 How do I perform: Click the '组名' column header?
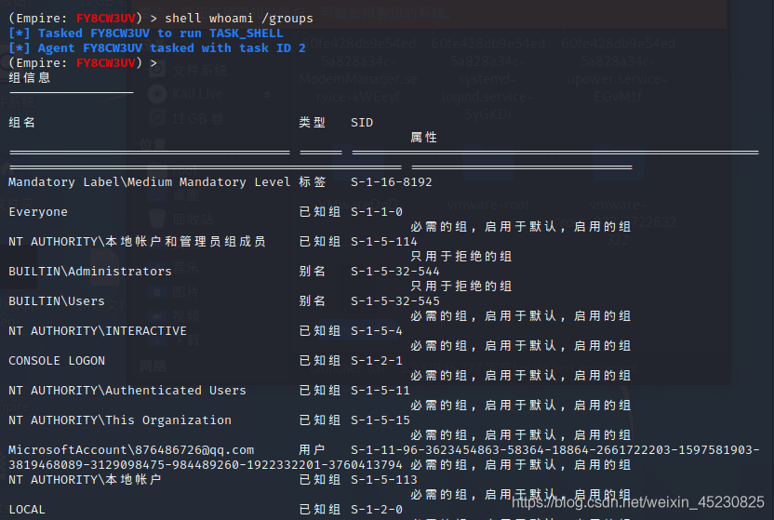21,123
